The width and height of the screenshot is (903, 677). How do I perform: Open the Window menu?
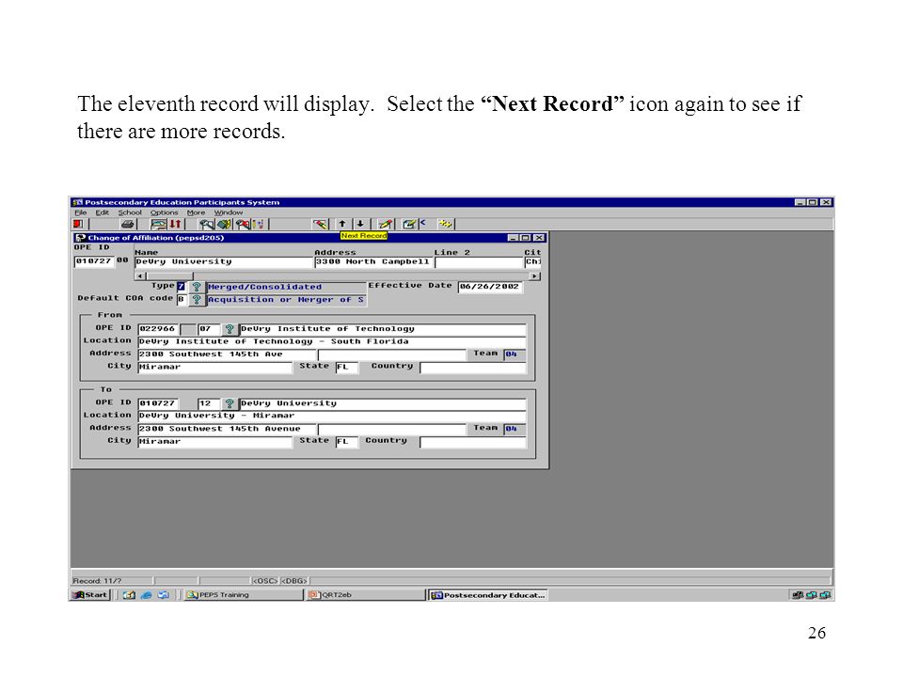[229, 213]
